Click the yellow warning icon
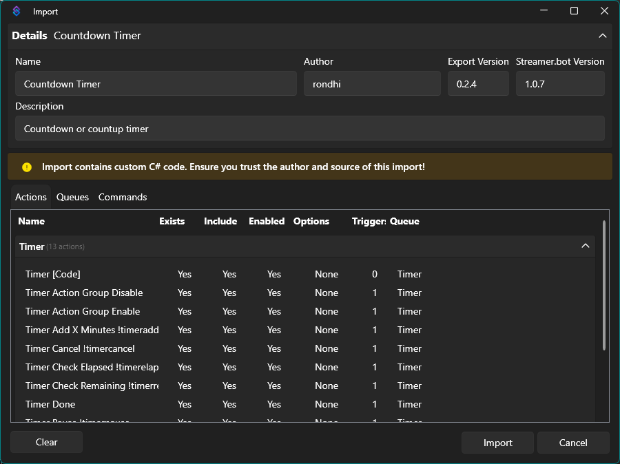Screen dimensions: 620x464 (x=27, y=167)
